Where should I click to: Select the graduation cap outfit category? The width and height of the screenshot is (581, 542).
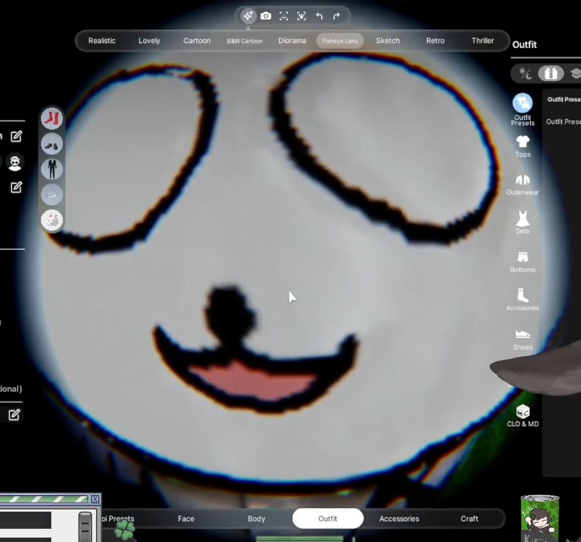(x=575, y=73)
